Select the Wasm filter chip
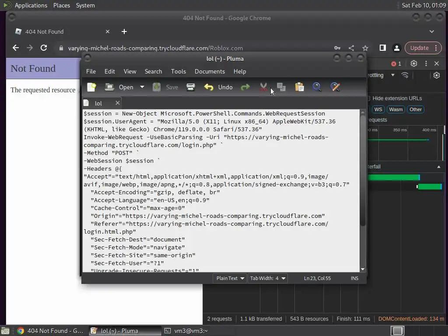 pyautogui.click(x=395, y=109)
